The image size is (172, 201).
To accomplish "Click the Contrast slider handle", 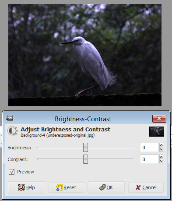I will coord(85,159).
